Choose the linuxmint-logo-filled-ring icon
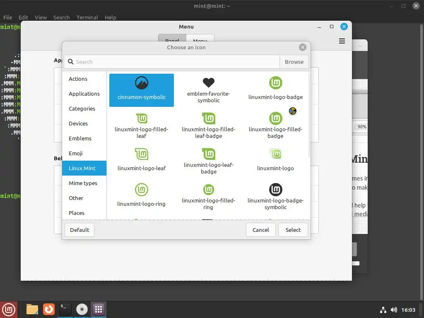The height and width of the screenshot is (318, 424). click(x=209, y=197)
